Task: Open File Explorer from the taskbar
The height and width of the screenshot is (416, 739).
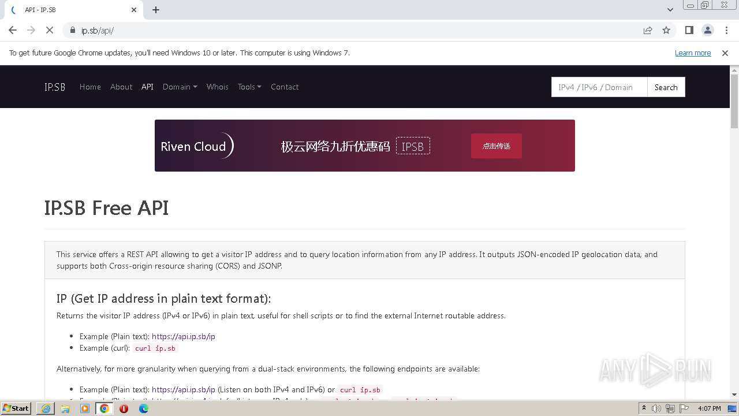Action: click(x=65, y=408)
